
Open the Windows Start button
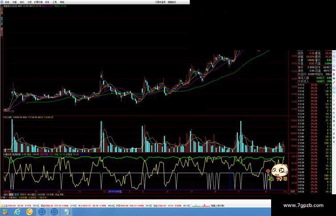click(5, 212)
